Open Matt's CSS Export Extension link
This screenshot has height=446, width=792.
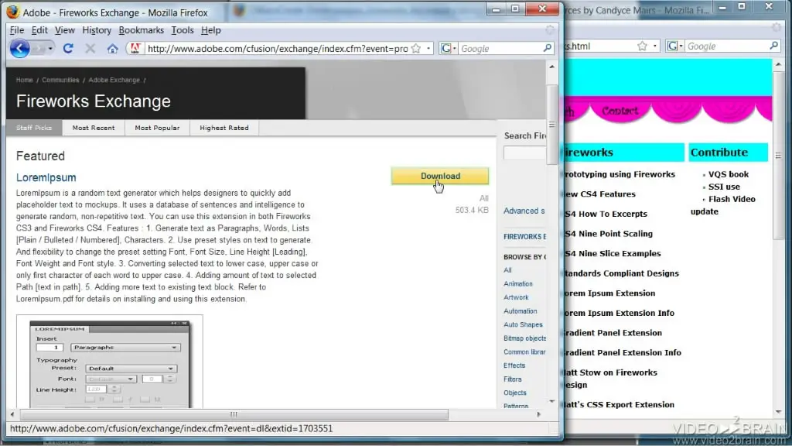click(x=620, y=404)
